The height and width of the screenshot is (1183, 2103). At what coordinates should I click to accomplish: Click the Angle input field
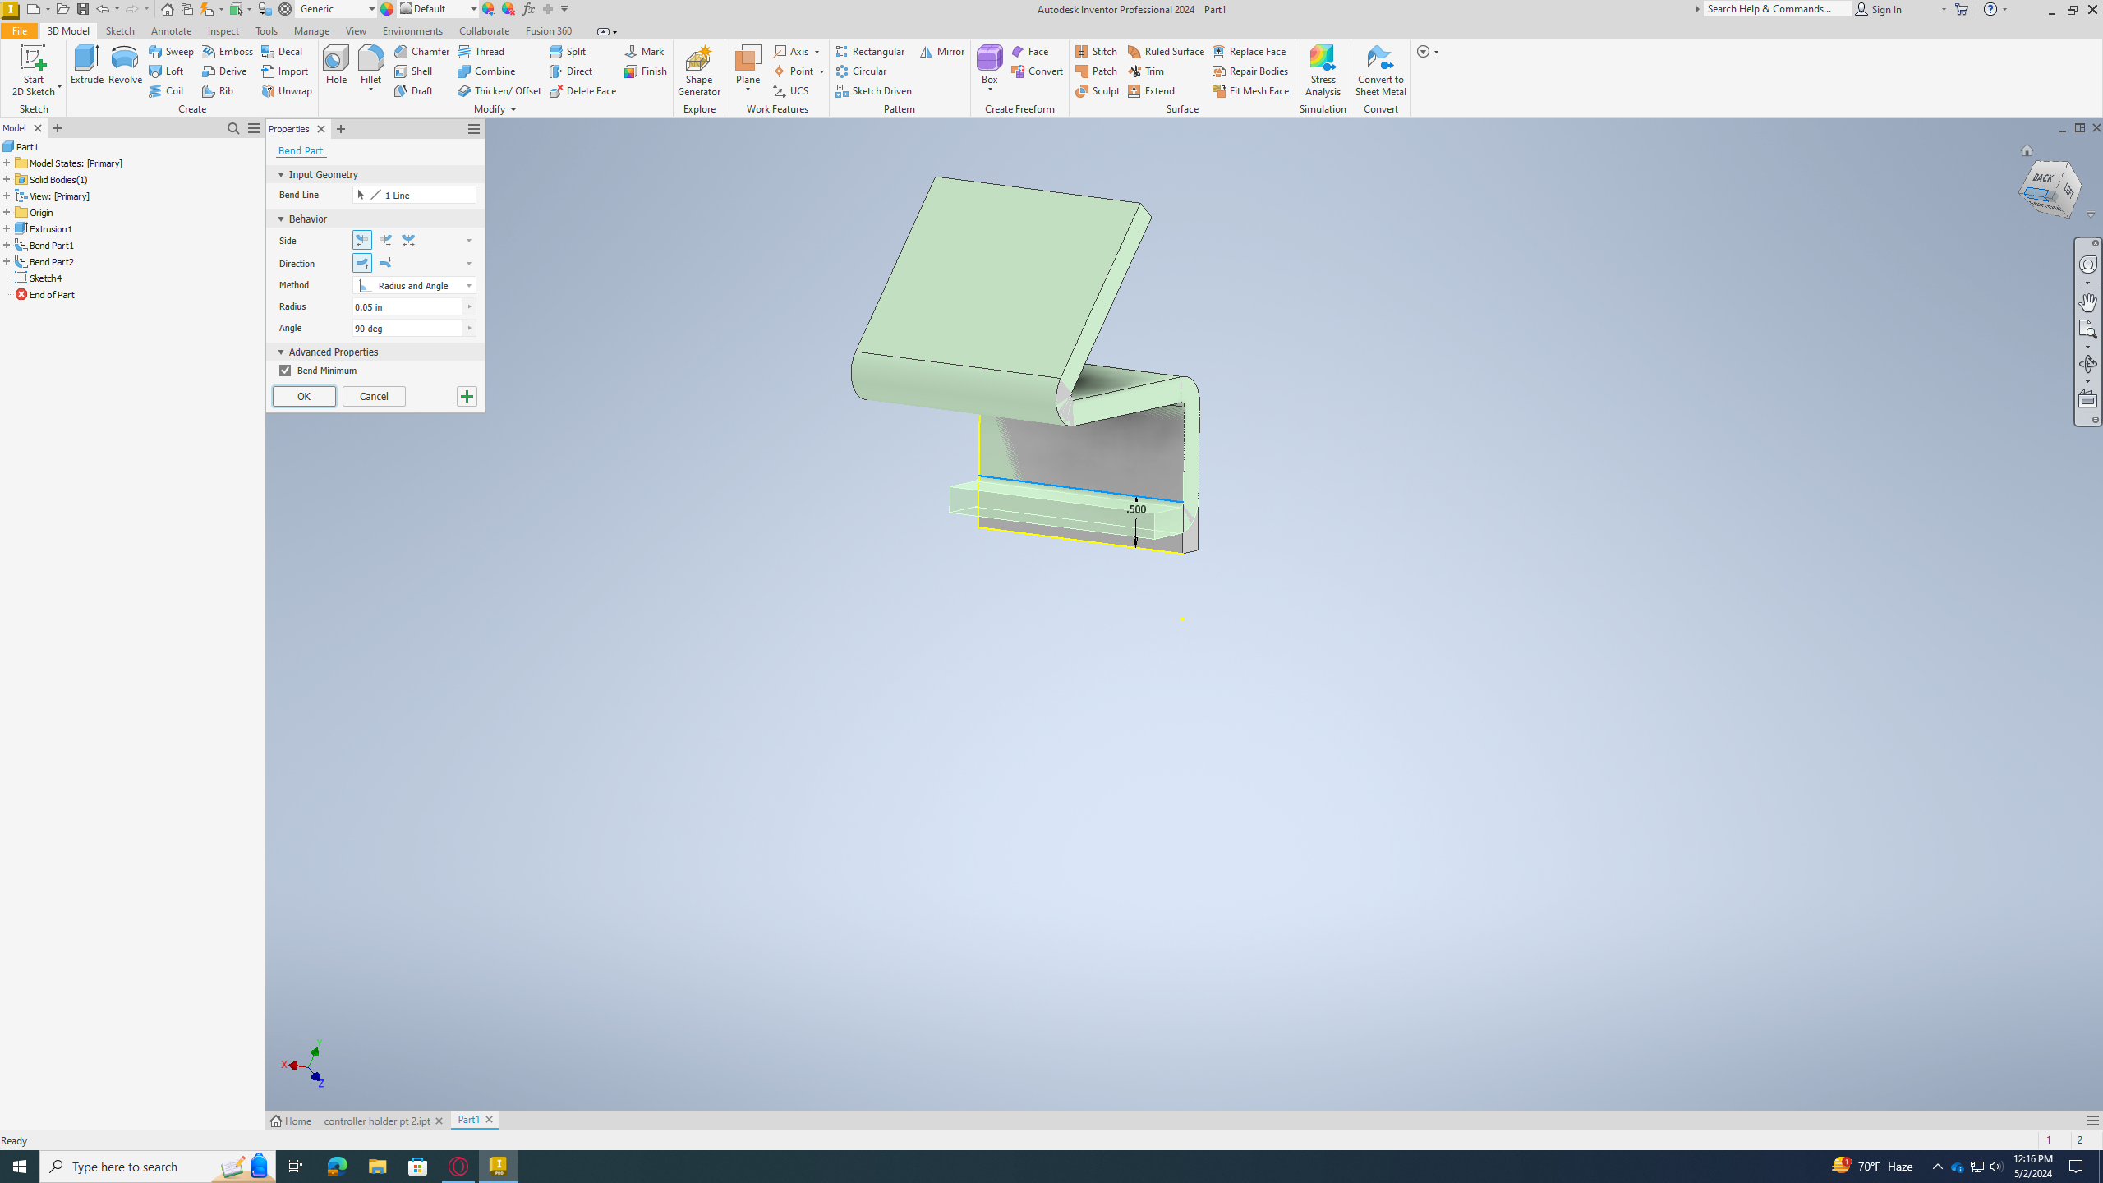407,328
